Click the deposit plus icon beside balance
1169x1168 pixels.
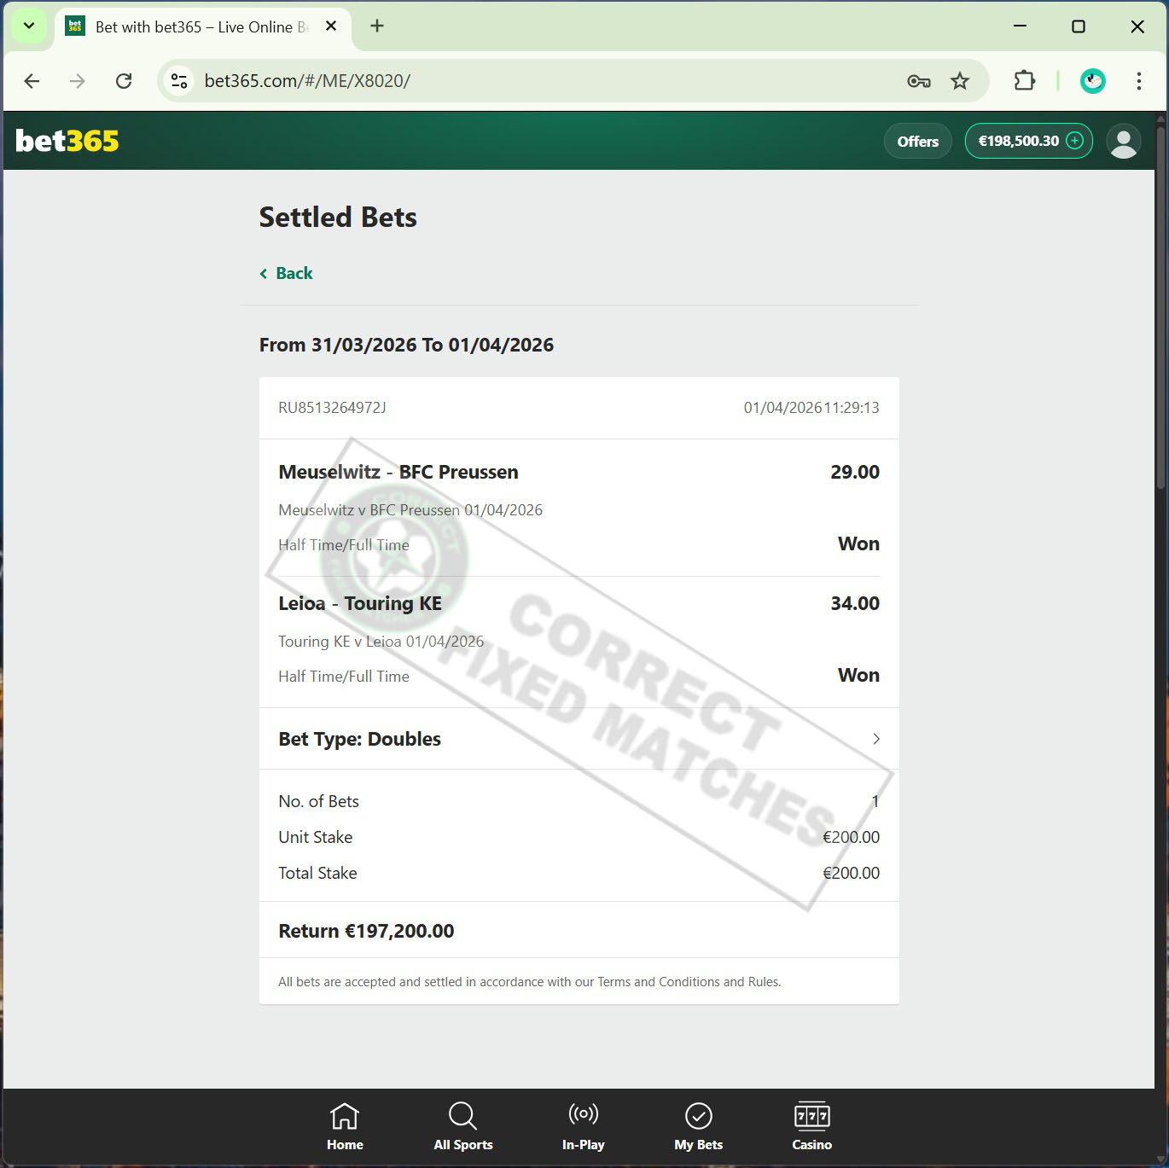(x=1075, y=141)
